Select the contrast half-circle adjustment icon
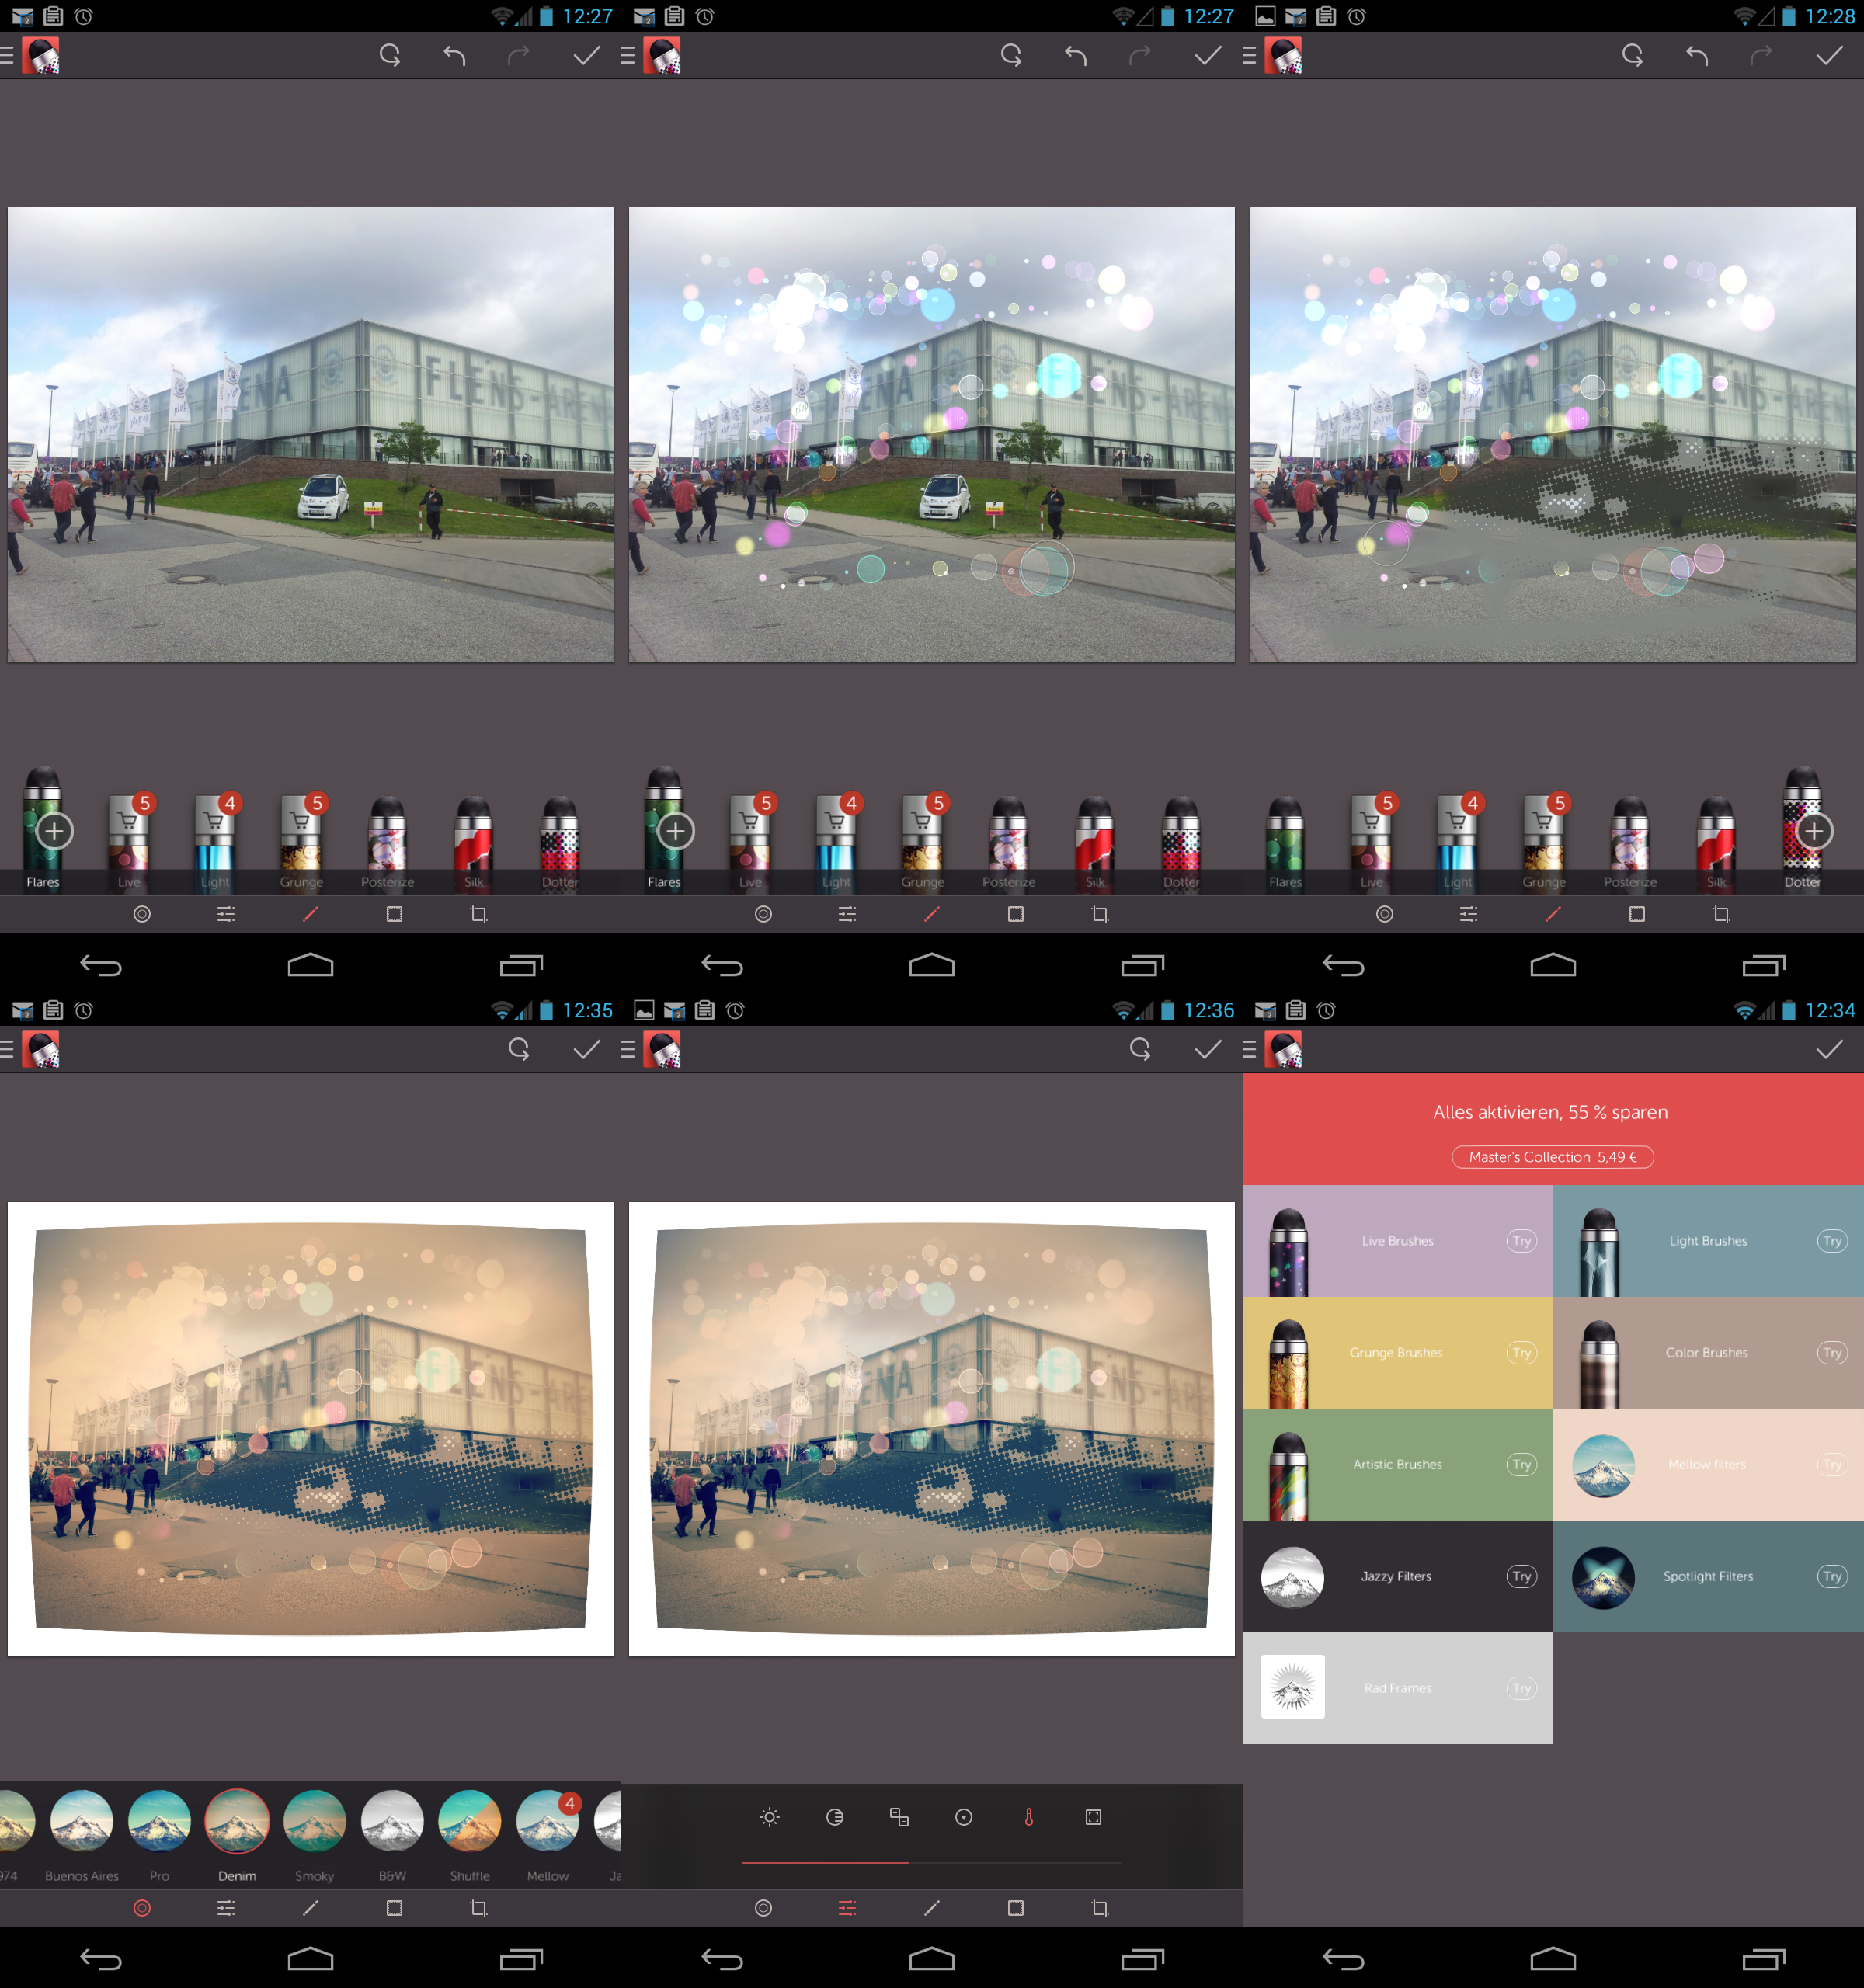This screenshot has height=1988, width=1864. [834, 1818]
